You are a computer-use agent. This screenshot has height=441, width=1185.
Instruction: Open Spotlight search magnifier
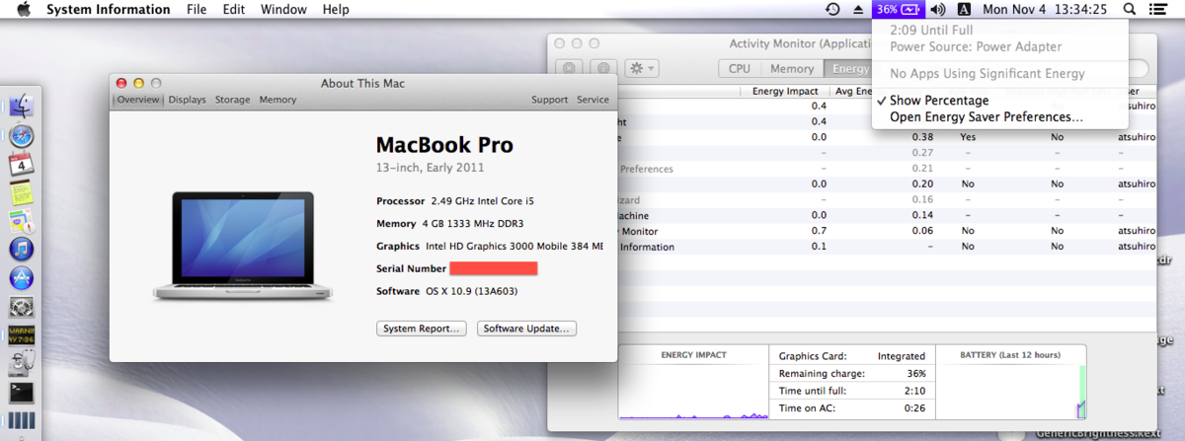click(x=1130, y=9)
